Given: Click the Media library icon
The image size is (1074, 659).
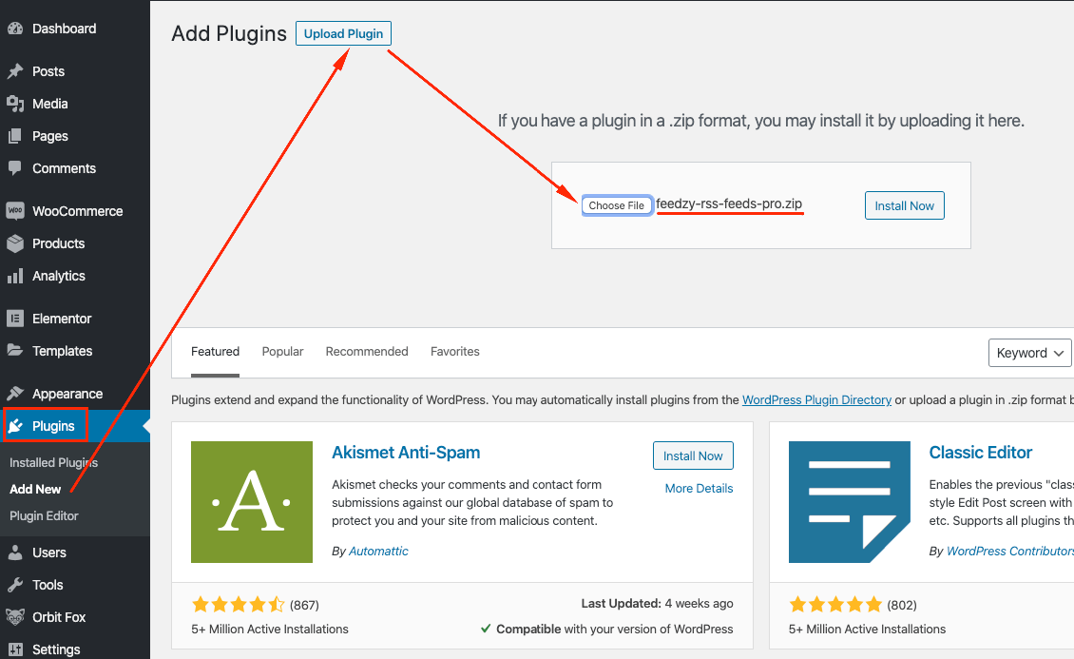Looking at the screenshot, I should coord(15,104).
